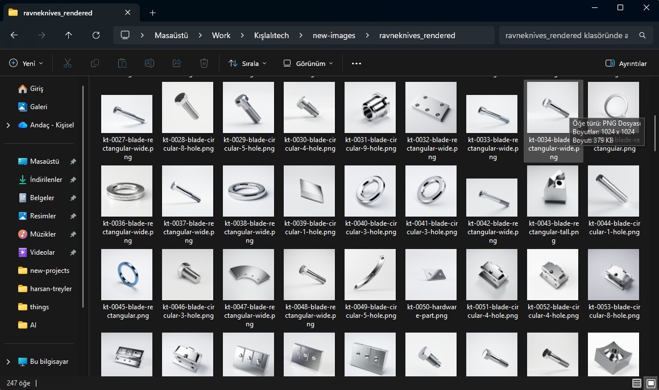
Task: Close the ravneknives_rendered tab
Action: click(128, 13)
